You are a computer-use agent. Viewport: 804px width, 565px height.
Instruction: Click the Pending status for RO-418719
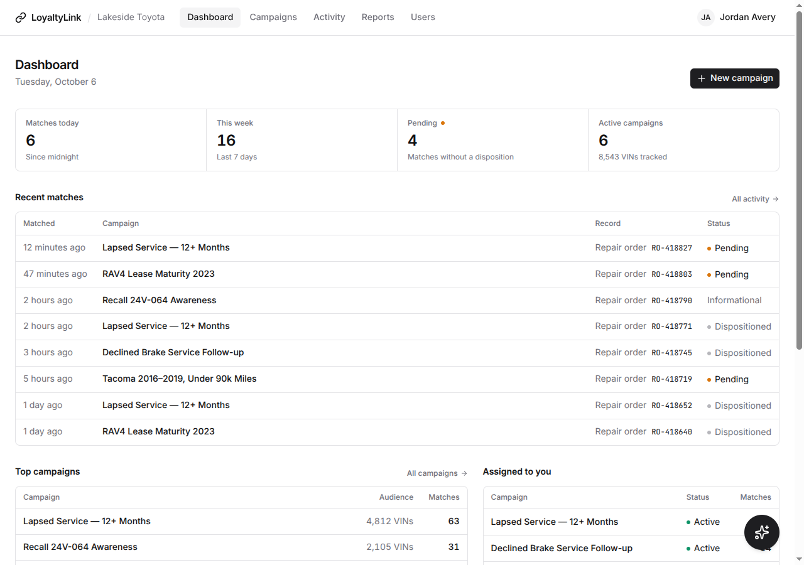pyautogui.click(x=728, y=379)
